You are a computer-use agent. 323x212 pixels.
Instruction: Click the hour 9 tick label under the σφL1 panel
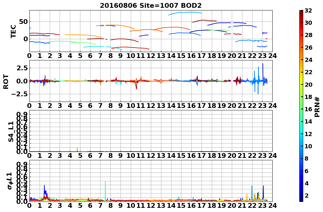click(x=121, y=205)
